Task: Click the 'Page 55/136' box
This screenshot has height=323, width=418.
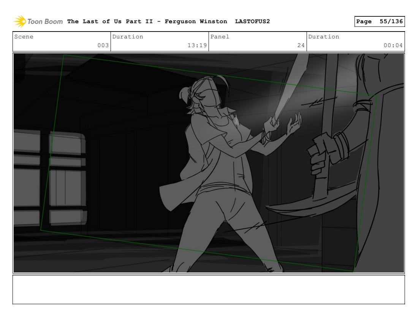Action: [x=380, y=21]
